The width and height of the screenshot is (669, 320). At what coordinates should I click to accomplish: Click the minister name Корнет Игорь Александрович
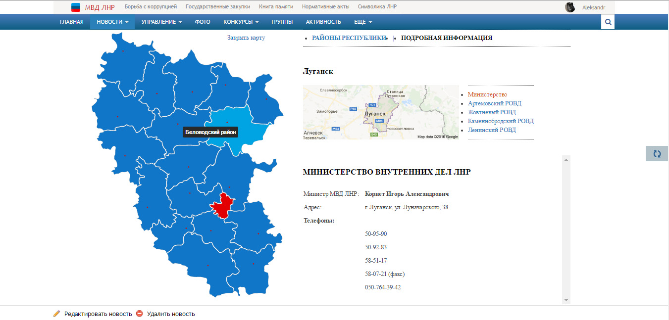pos(407,194)
